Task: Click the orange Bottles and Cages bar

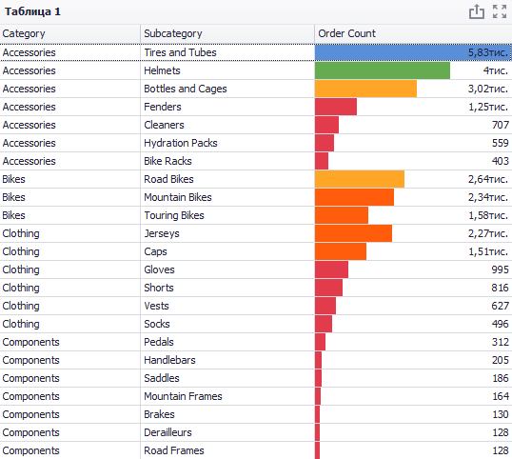Action: click(365, 89)
